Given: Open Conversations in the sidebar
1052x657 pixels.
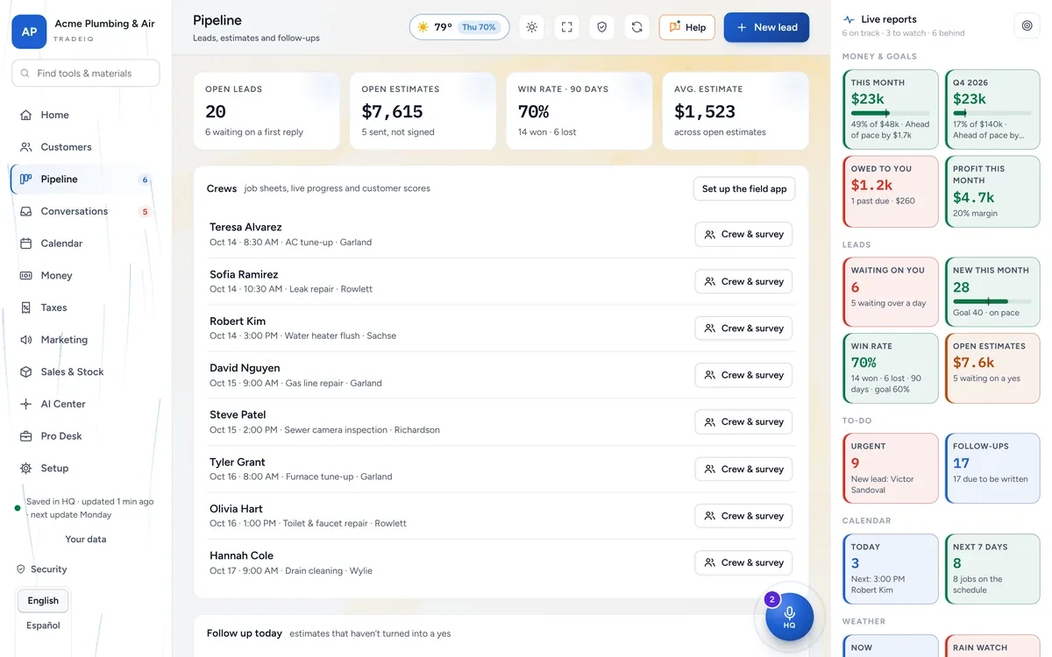Looking at the screenshot, I should 85,211.
